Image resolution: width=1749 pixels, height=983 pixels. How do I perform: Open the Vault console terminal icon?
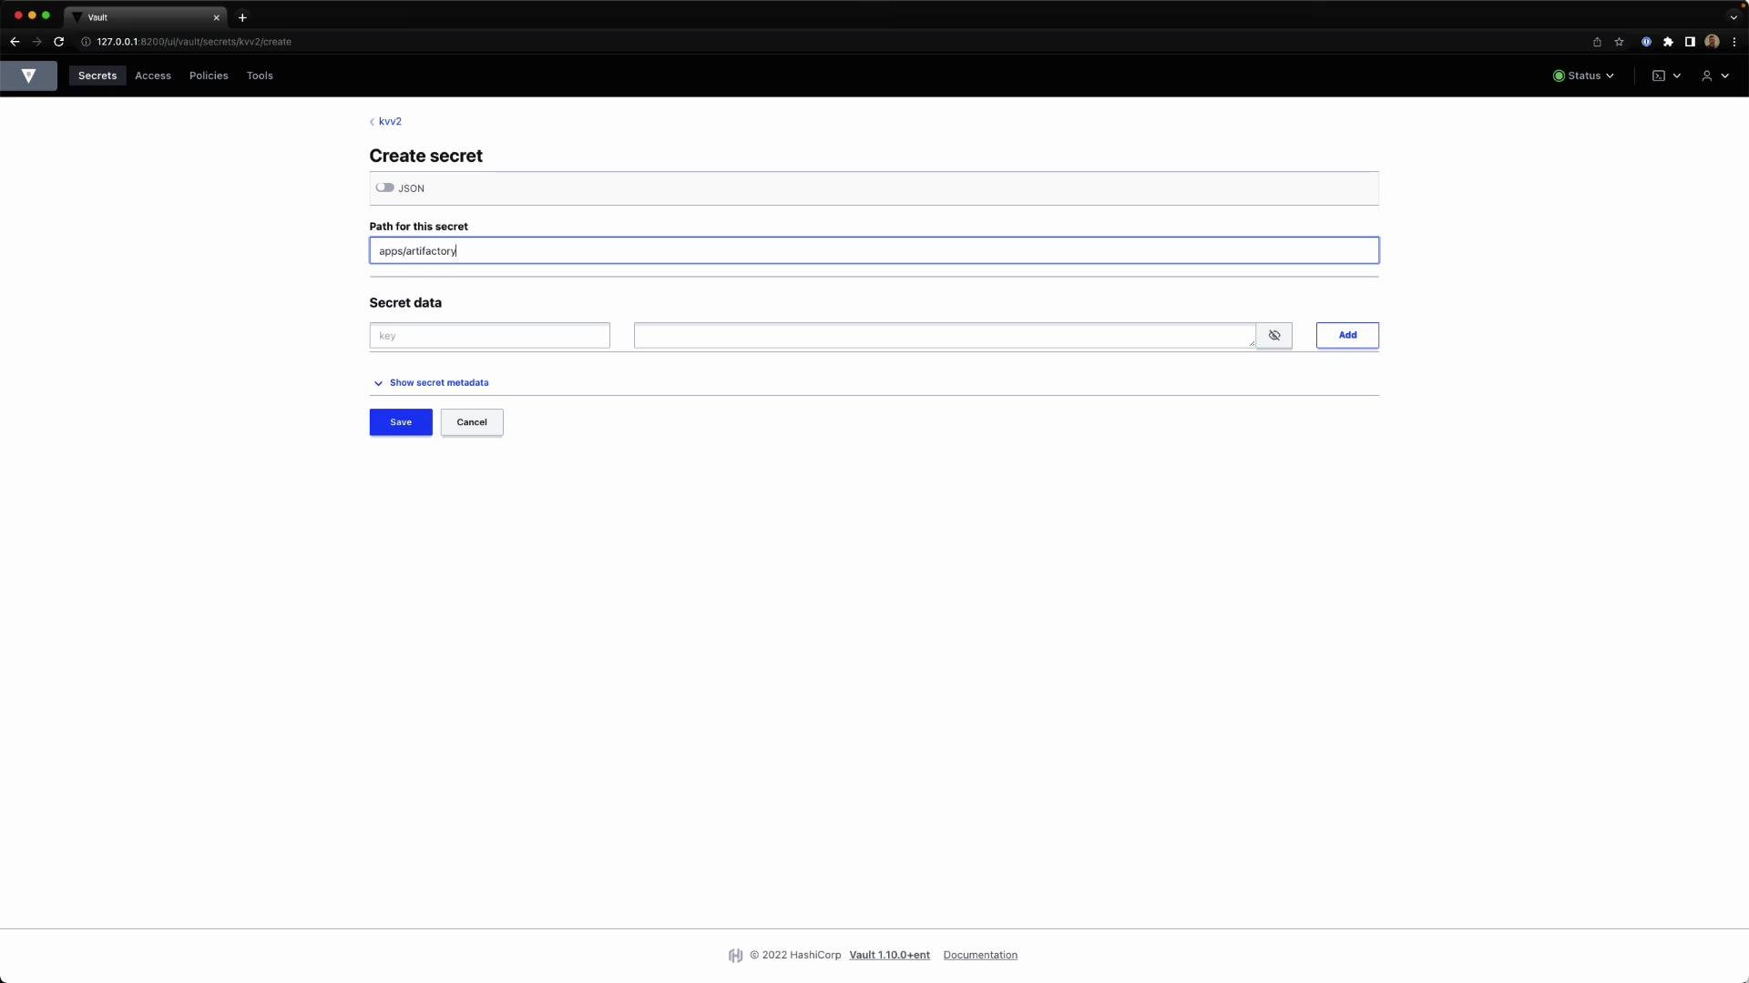click(x=1666, y=76)
